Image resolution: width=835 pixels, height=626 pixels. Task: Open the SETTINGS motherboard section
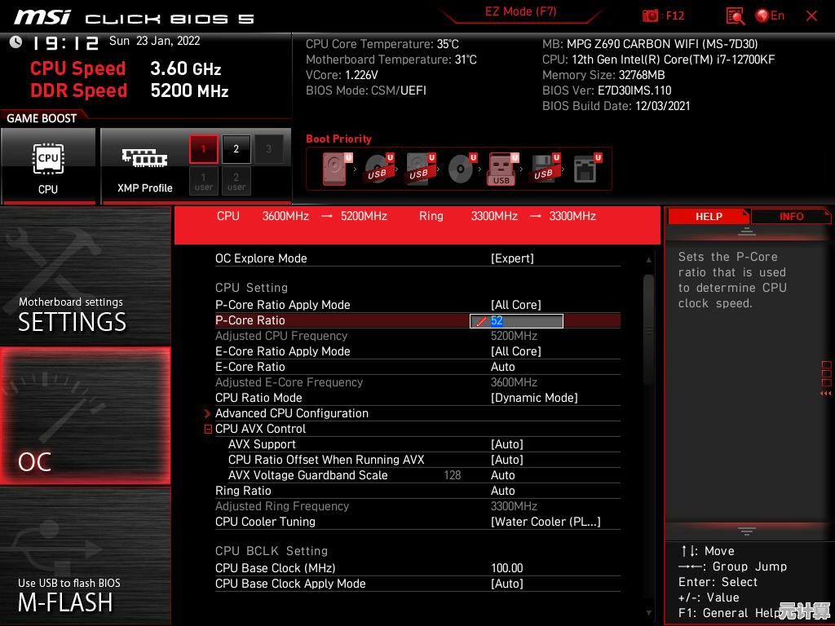(x=85, y=276)
